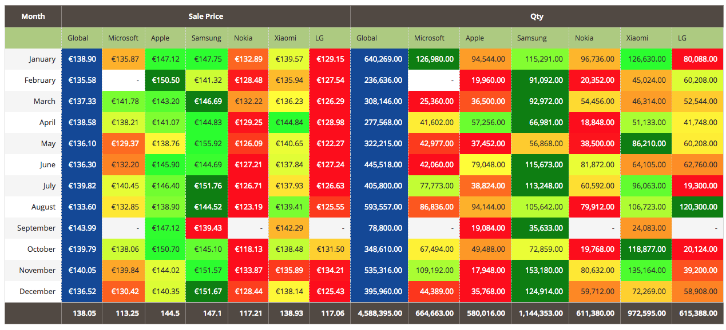
Task: Click the €130.42 Microsoft price cell
Action: 124,292
